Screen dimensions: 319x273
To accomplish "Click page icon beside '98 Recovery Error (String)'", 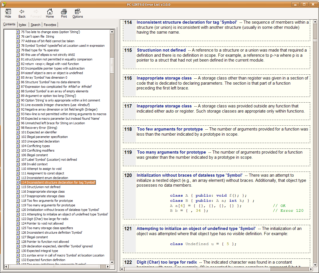I will coord(18,128).
